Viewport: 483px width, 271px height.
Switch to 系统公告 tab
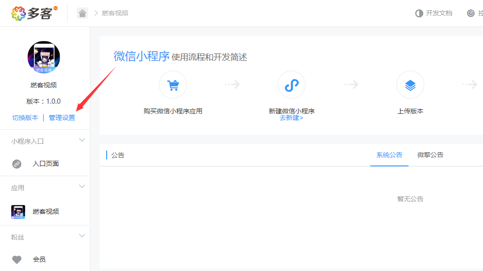click(x=389, y=155)
